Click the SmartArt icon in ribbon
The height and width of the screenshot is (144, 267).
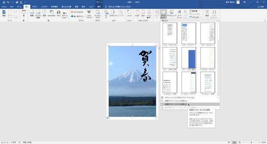(x=51, y=14)
